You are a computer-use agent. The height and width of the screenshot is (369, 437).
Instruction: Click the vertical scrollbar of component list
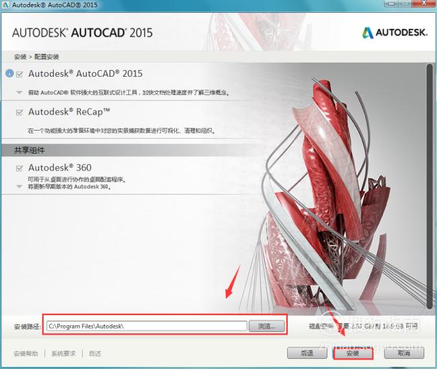[430, 186]
